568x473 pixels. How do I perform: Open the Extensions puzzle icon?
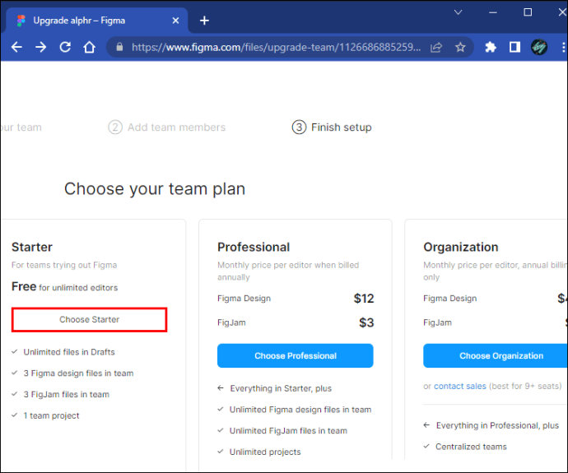491,47
